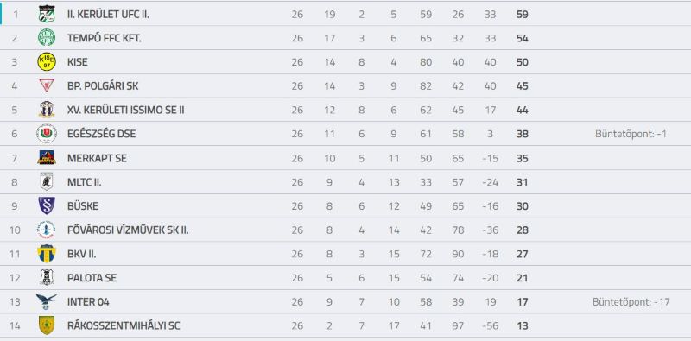Open the MLTC II. team name link

[84, 182]
